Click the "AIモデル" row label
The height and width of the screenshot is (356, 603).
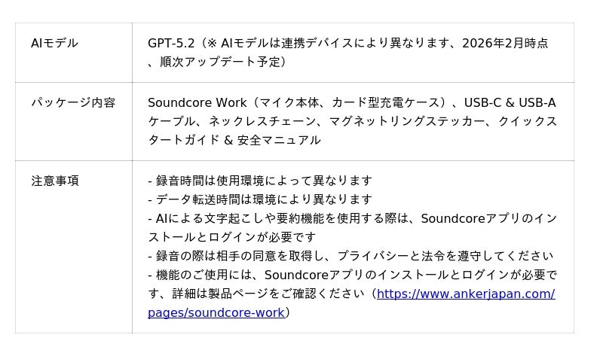click(x=54, y=43)
